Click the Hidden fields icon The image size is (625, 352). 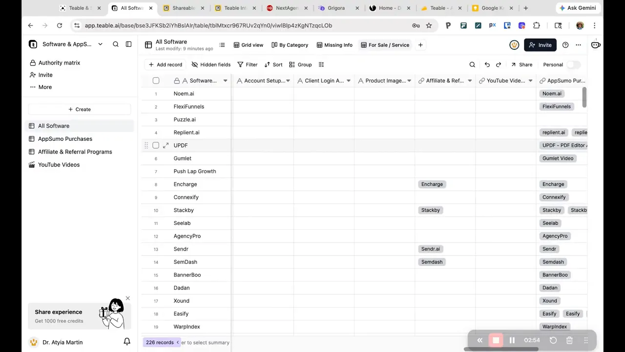[194, 64]
